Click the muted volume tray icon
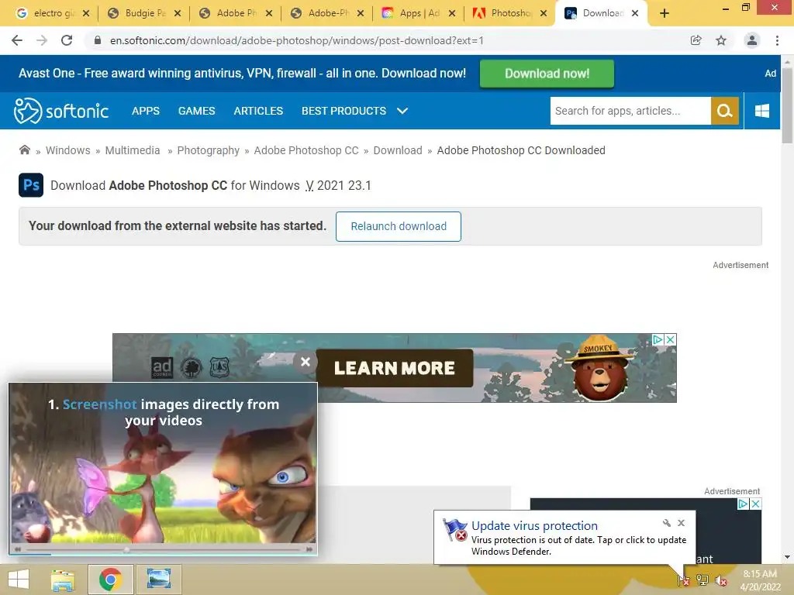 tap(721, 580)
